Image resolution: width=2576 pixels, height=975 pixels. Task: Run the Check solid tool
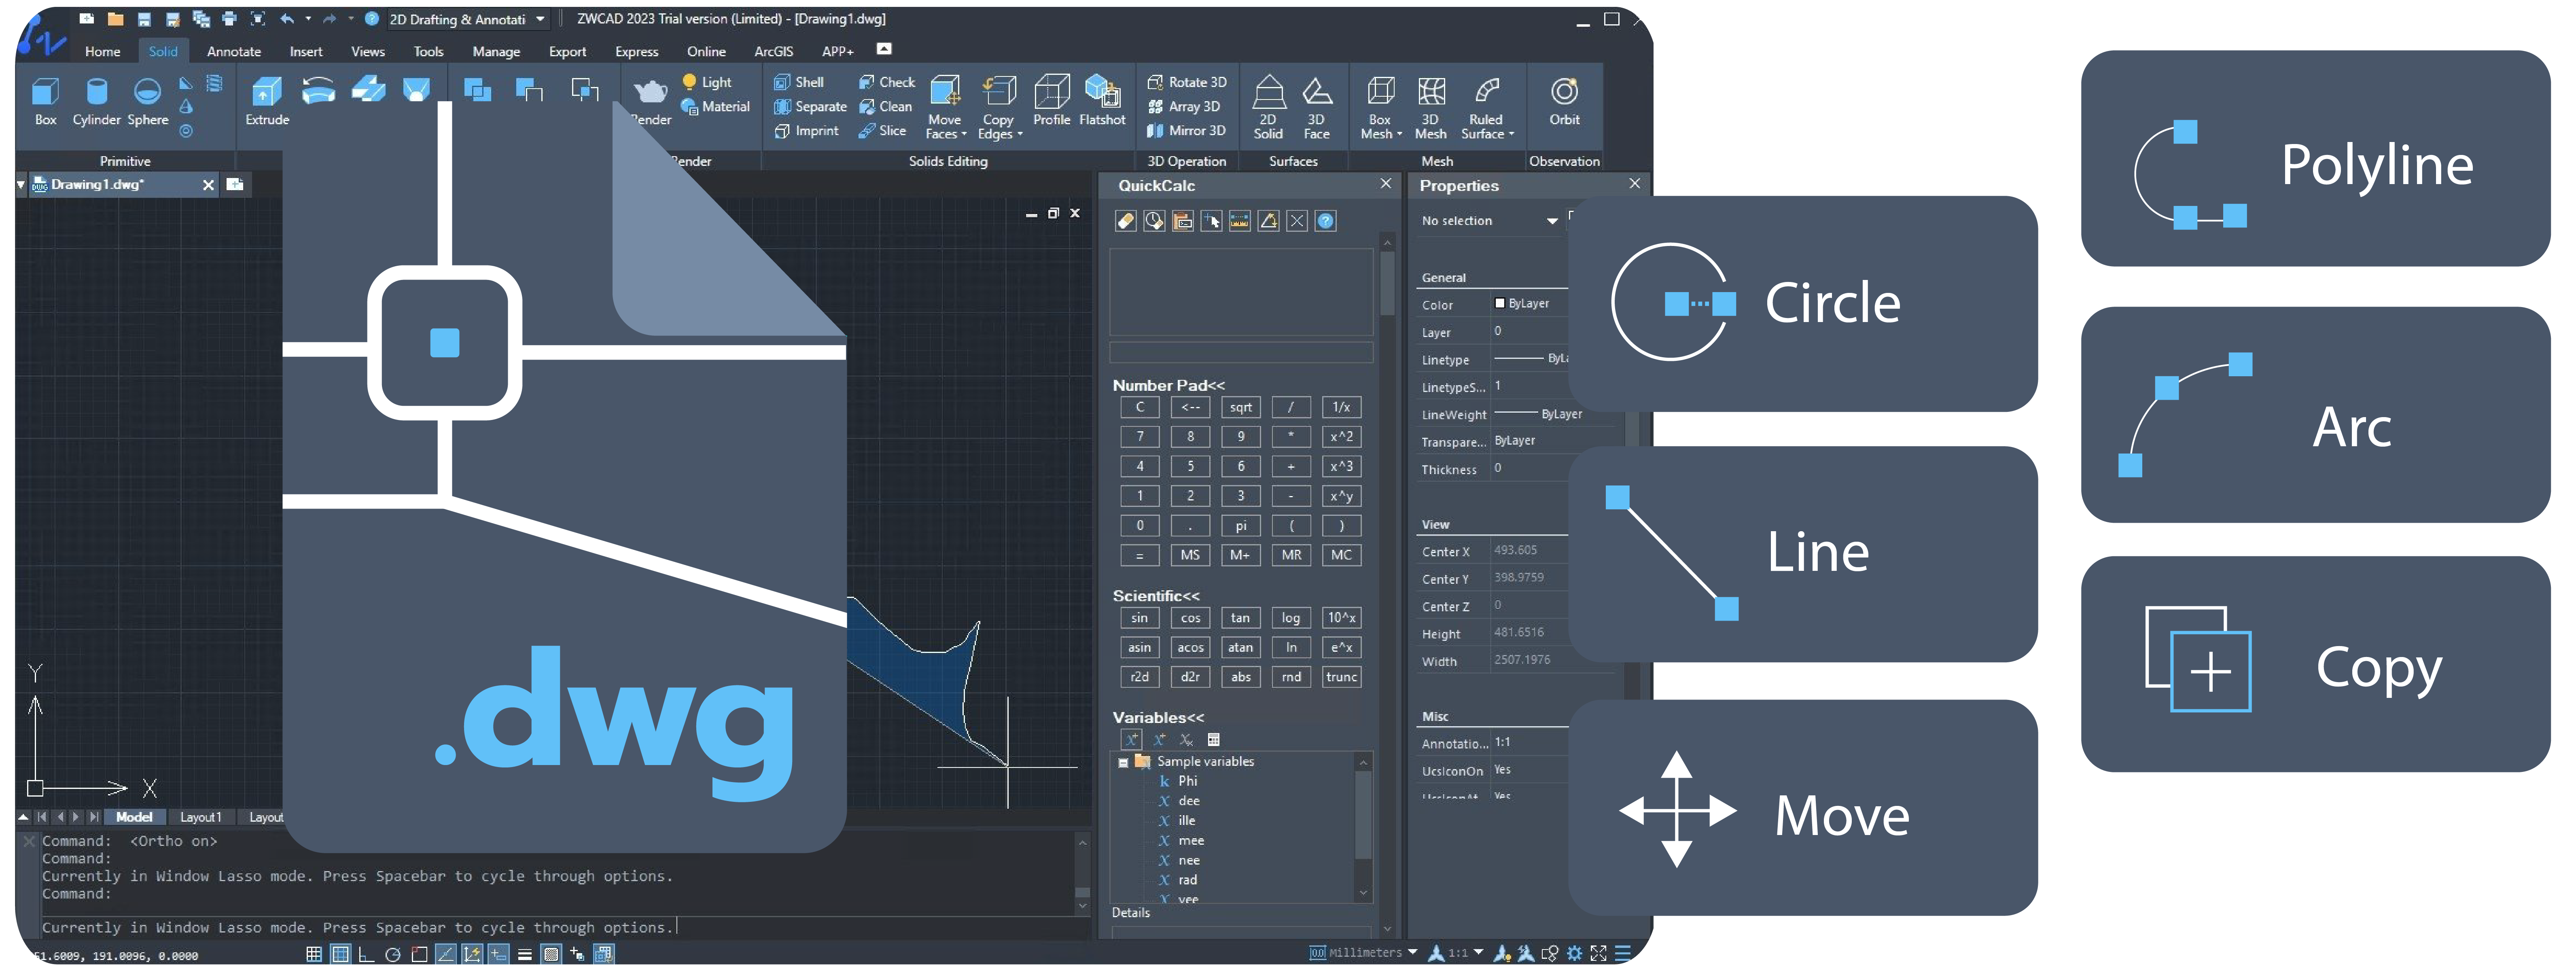click(x=886, y=82)
